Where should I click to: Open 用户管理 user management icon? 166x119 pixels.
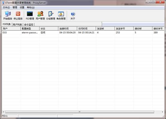[x=40, y=16]
